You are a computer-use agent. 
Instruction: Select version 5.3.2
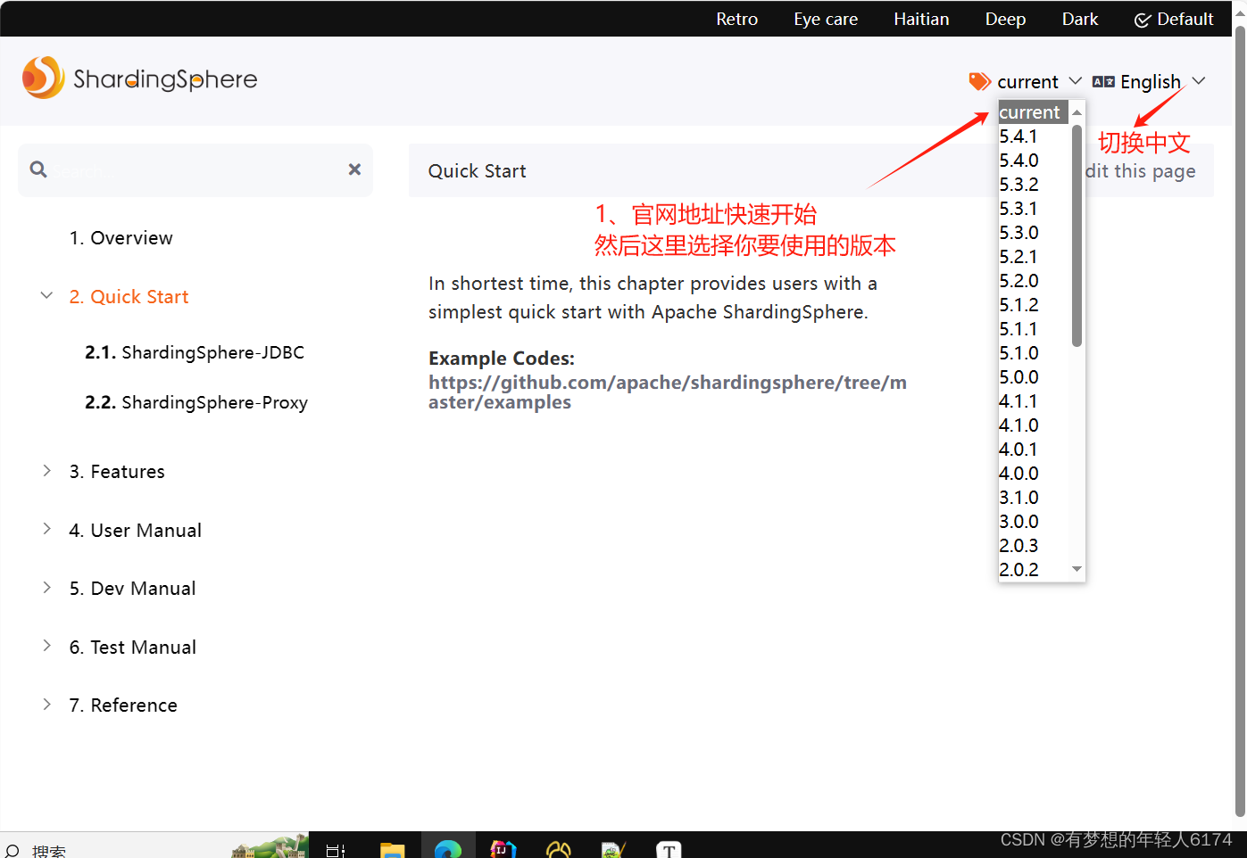(x=1033, y=185)
